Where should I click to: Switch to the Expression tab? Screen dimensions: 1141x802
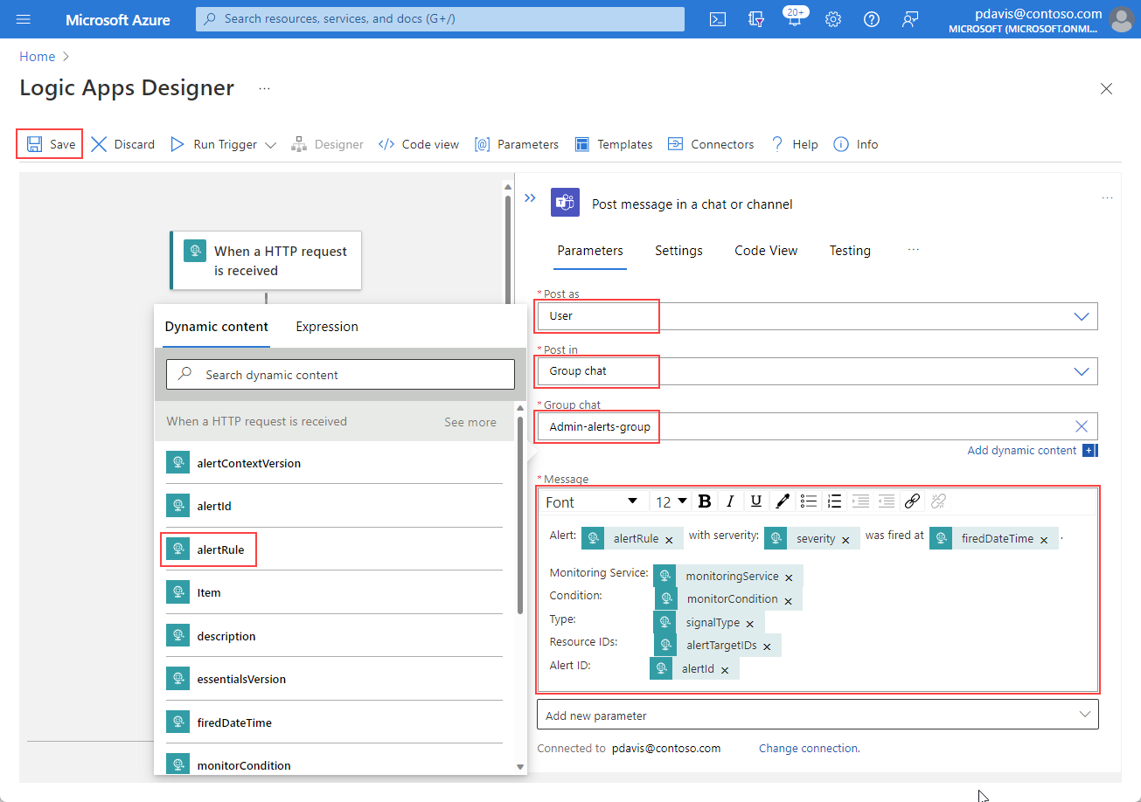click(327, 327)
